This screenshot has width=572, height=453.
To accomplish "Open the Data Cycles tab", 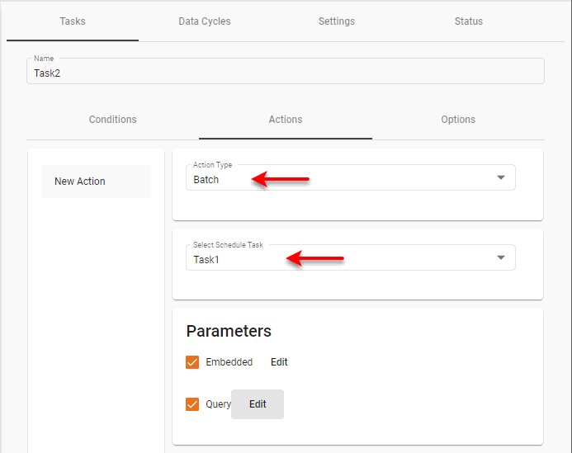I will 205,21.
